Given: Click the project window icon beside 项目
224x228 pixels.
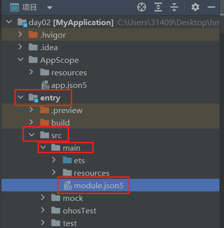Looking at the screenshot, I should (15, 8).
